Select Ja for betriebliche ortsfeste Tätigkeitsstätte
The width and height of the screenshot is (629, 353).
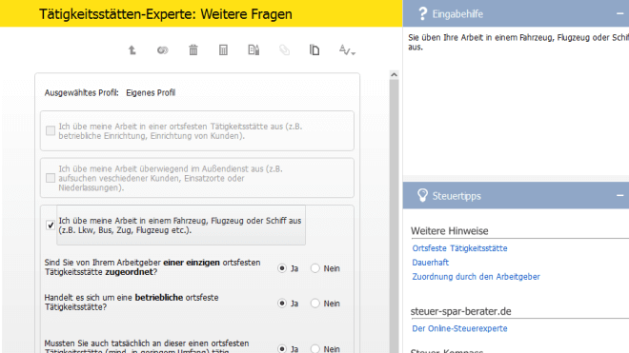(282, 304)
